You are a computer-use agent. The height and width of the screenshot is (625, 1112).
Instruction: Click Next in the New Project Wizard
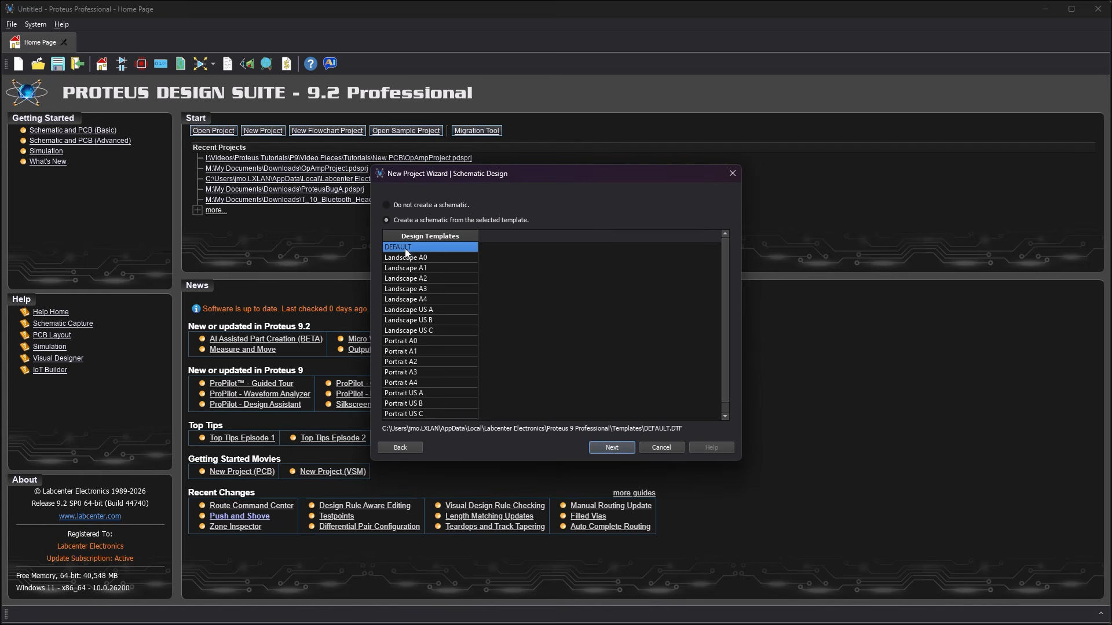tap(612, 447)
